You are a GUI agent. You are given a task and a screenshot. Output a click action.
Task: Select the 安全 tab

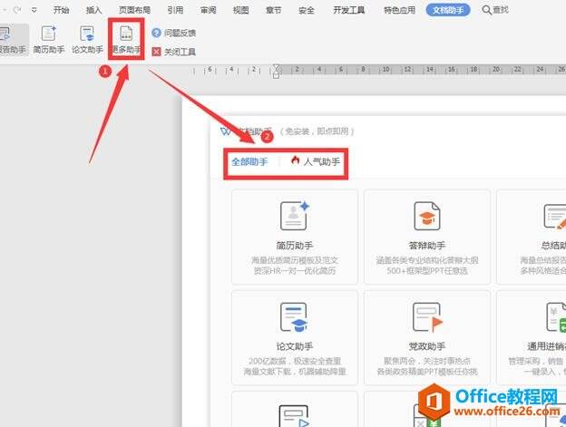(x=306, y=10)
